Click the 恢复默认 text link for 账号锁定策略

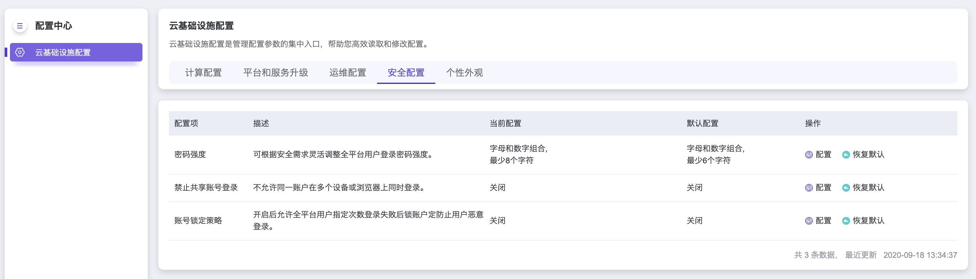pos(868,221)
